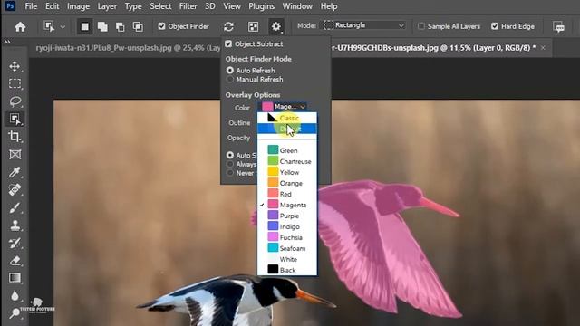Open the Layer menu

tap(107, 6)
